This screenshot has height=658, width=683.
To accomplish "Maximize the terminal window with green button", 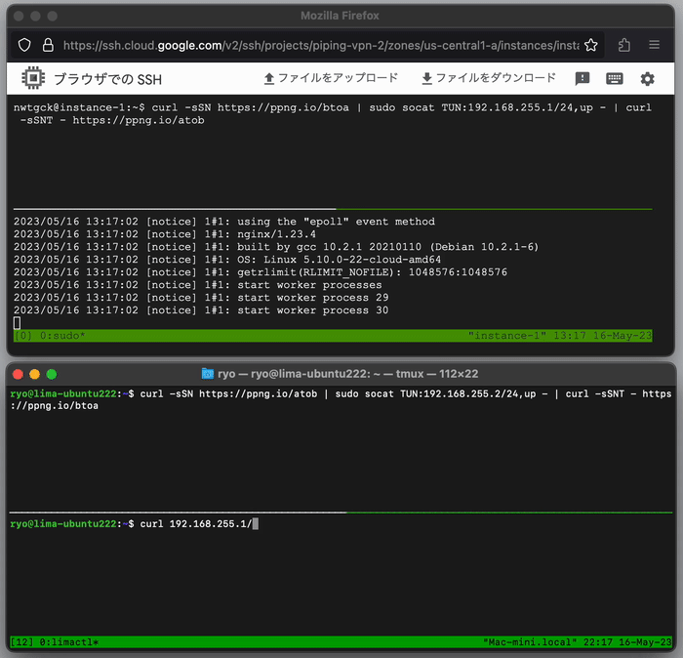I will tap(52, 374).
